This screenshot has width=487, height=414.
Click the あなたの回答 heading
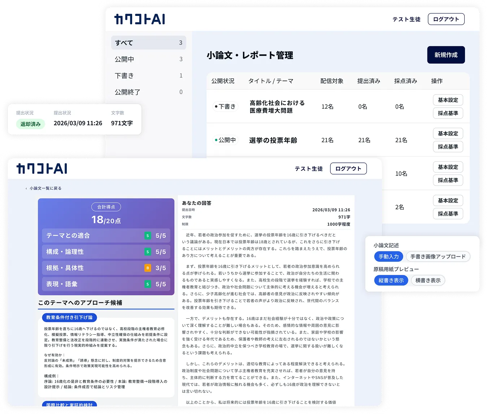pos(197,203)
